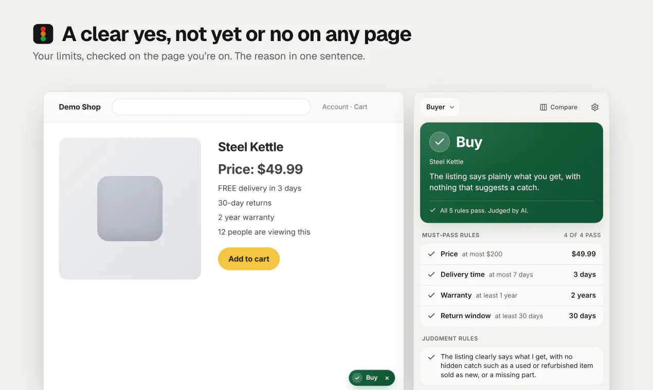Image resolution: width=653 pixels, height=390 pixels.
Task: Click the Buy heading in the verdict card
Action: (469, 142)
